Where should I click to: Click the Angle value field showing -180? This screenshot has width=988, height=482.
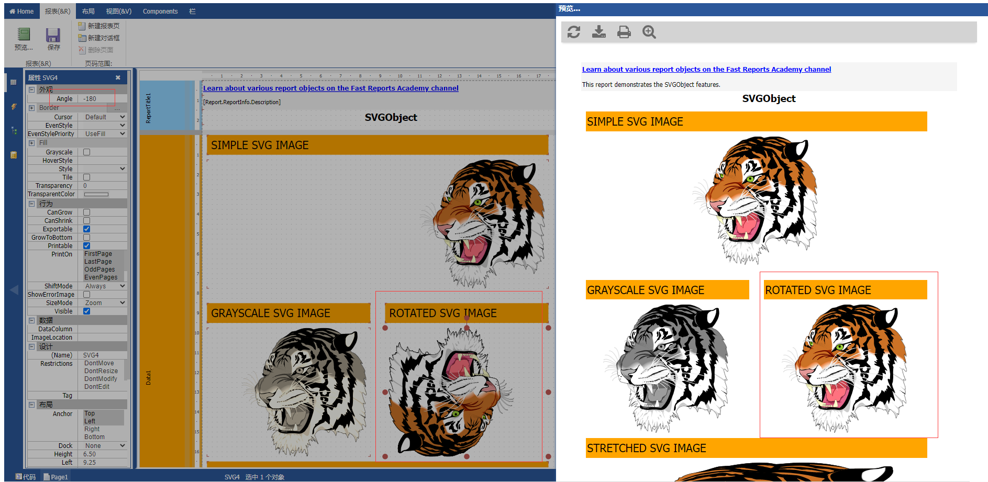coord(104,98)
